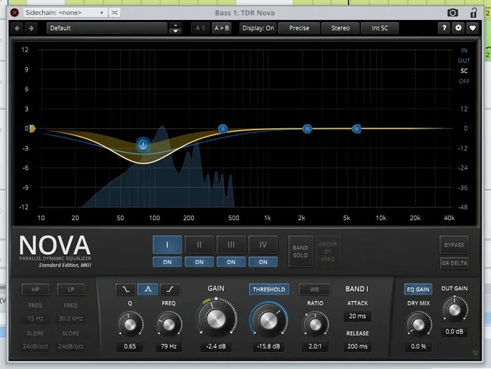The width and height of the screenshot is (491, 369).
Task: Click the A > B copy button
Action: [x=221, y=28]
